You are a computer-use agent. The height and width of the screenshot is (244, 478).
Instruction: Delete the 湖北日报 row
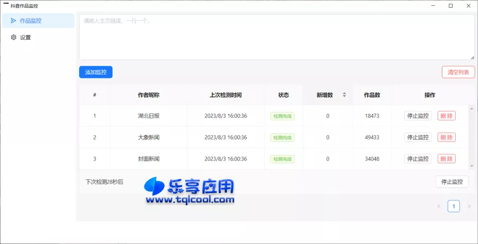(x=447, y=116)
